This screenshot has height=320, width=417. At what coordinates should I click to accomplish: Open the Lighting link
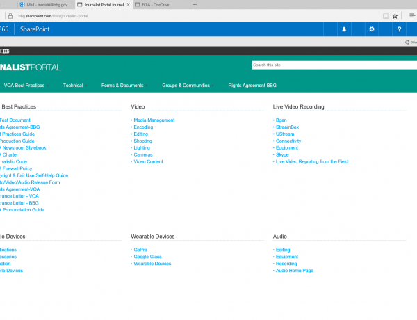(x=142, y=147)
